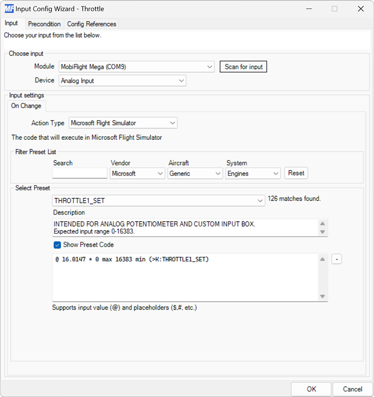Open the Vendor filter dropdown
This screenshot has height=397, width=374.
point(161,173)
